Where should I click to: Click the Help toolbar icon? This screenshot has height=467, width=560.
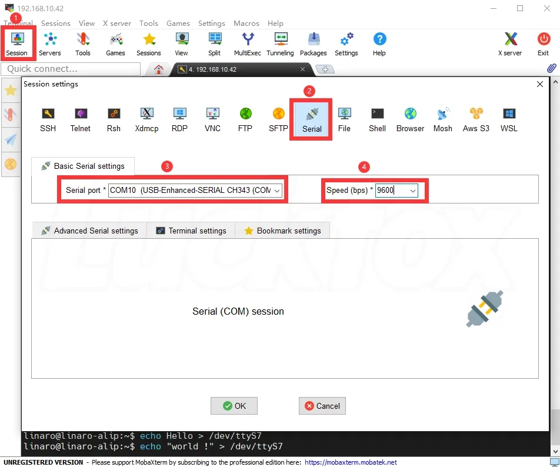(379, 44)
